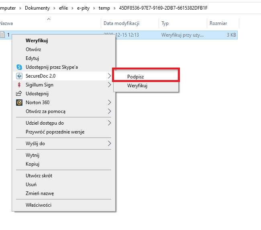Image resolution: width=261 pixels, height=230 pixels.
Task: Expand the Norton 360 submenu arrow
Action: coord(109,103)
